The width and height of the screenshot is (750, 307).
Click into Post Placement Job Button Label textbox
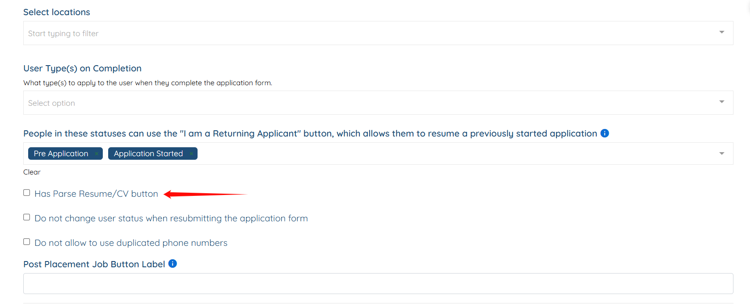point(378,284)
